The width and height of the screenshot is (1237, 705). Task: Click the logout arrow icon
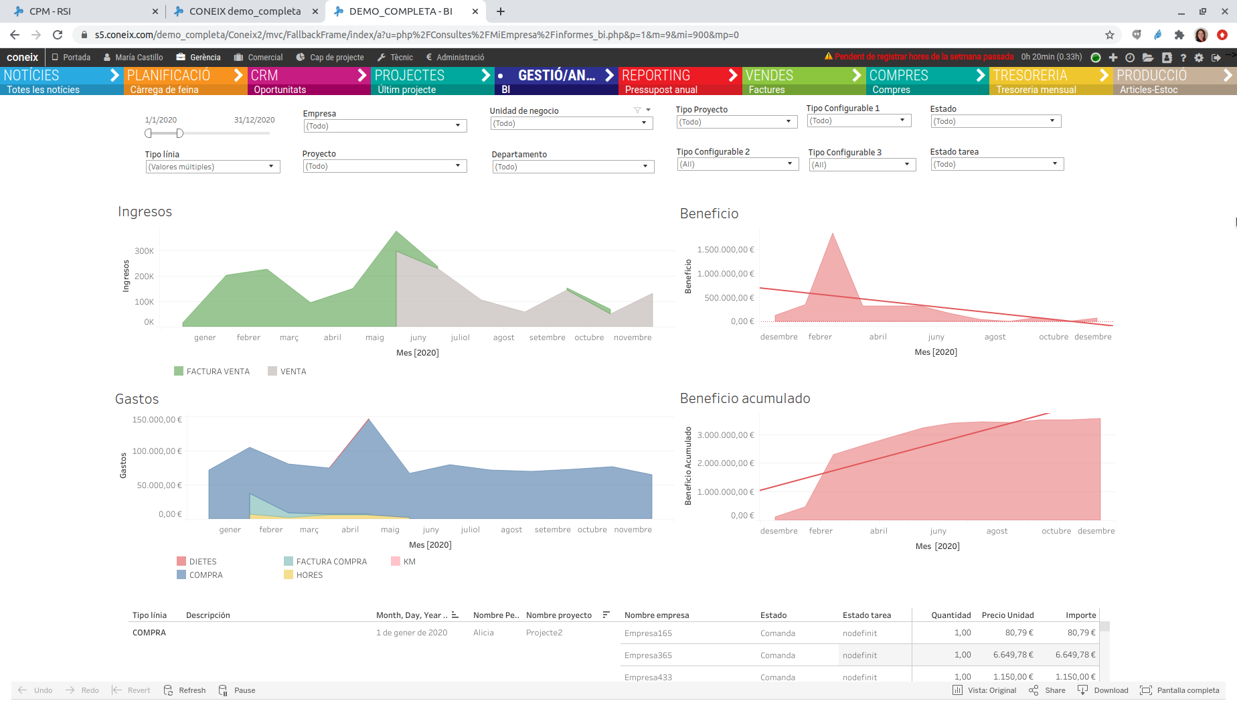pos(1217,58)
